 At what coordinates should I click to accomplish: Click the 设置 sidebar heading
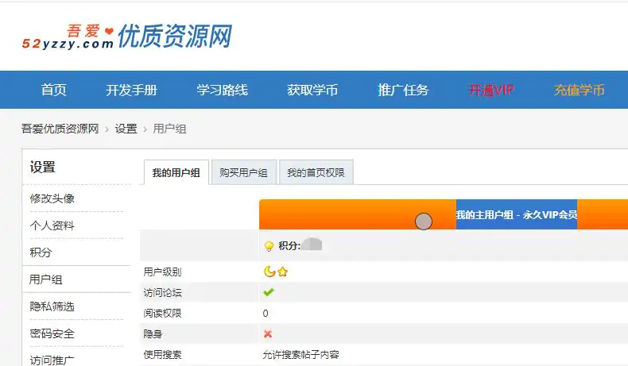(x=42, y=167)
